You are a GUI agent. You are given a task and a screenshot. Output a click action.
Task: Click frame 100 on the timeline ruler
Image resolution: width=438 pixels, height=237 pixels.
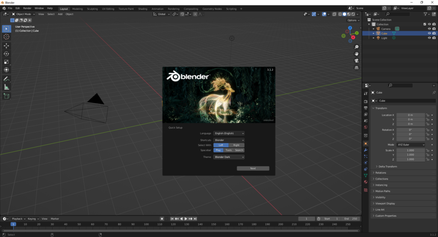coord(146,224)
